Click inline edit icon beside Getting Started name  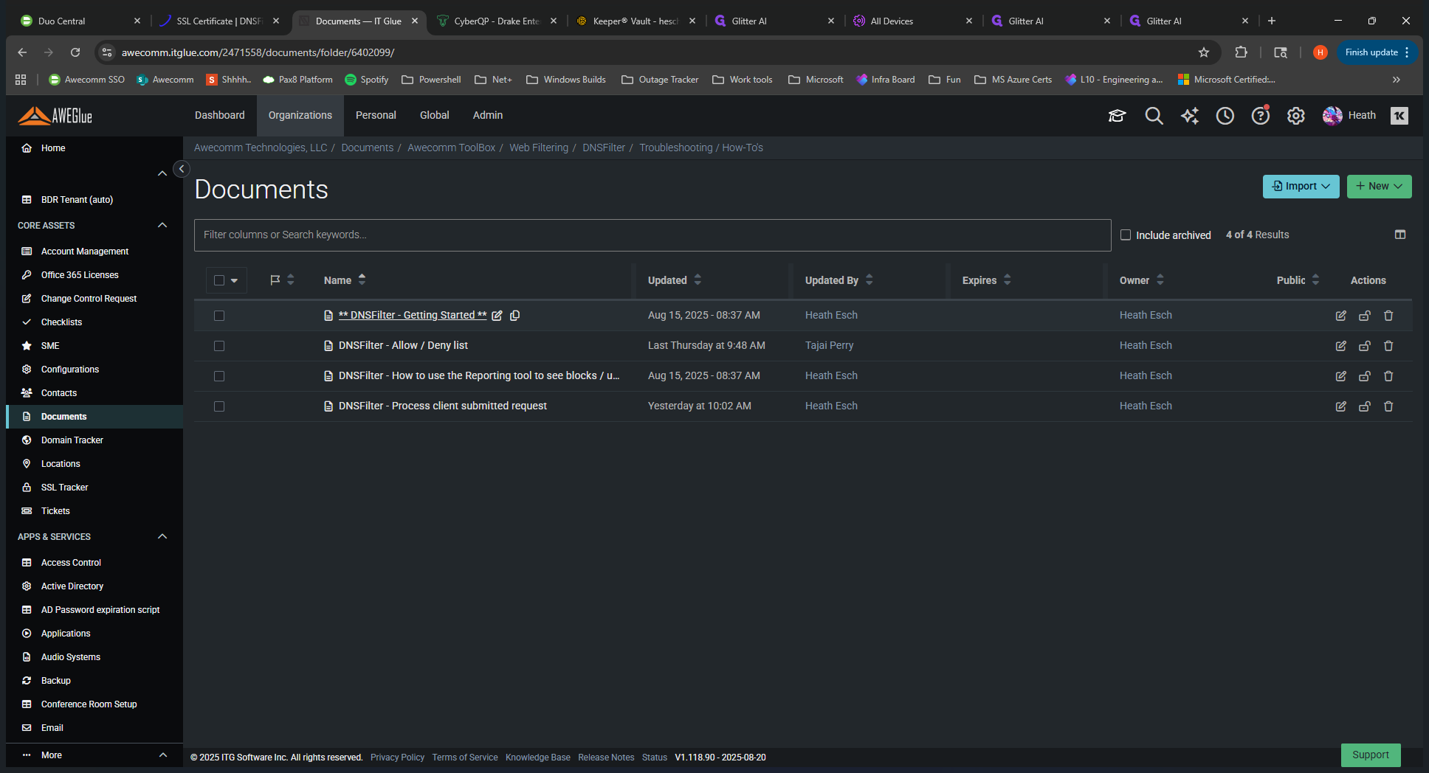tap(497, 316)
